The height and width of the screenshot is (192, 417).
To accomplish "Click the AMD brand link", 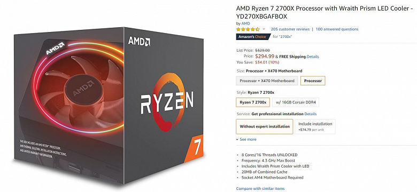I will point(245,23).
